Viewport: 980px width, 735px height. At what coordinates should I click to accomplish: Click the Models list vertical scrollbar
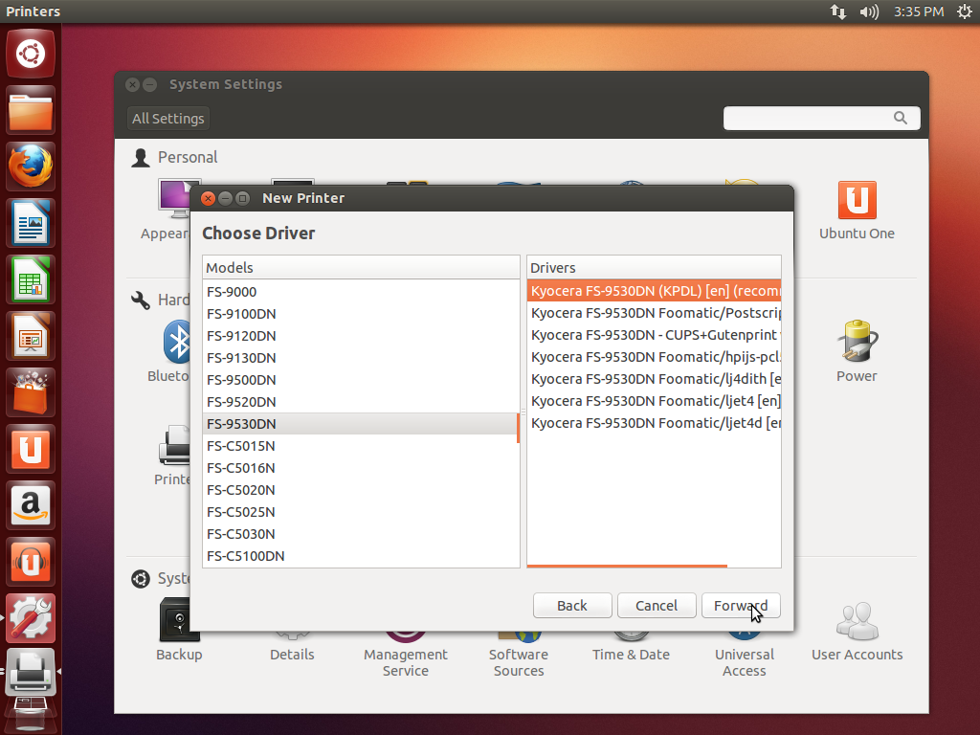pyautogui.click(x=518, y=428)
